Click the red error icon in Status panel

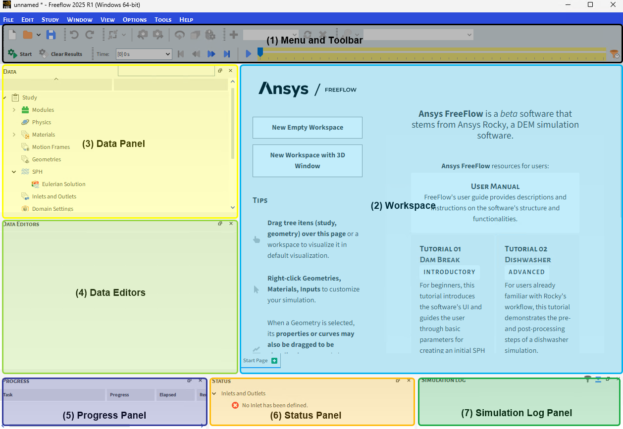[235, 405]
